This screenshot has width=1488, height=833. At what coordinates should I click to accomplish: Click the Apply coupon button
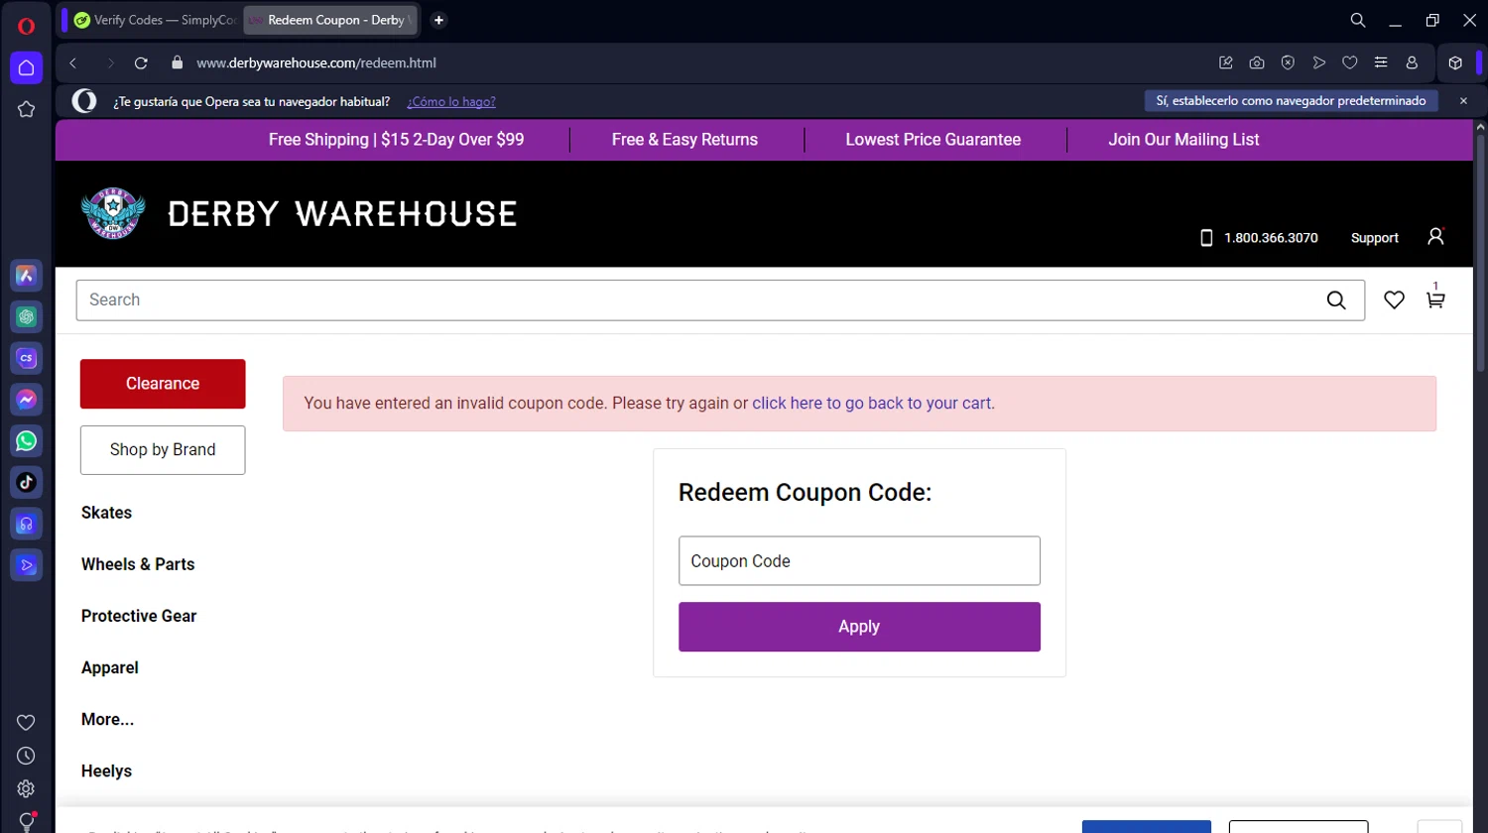click(859, 627)
